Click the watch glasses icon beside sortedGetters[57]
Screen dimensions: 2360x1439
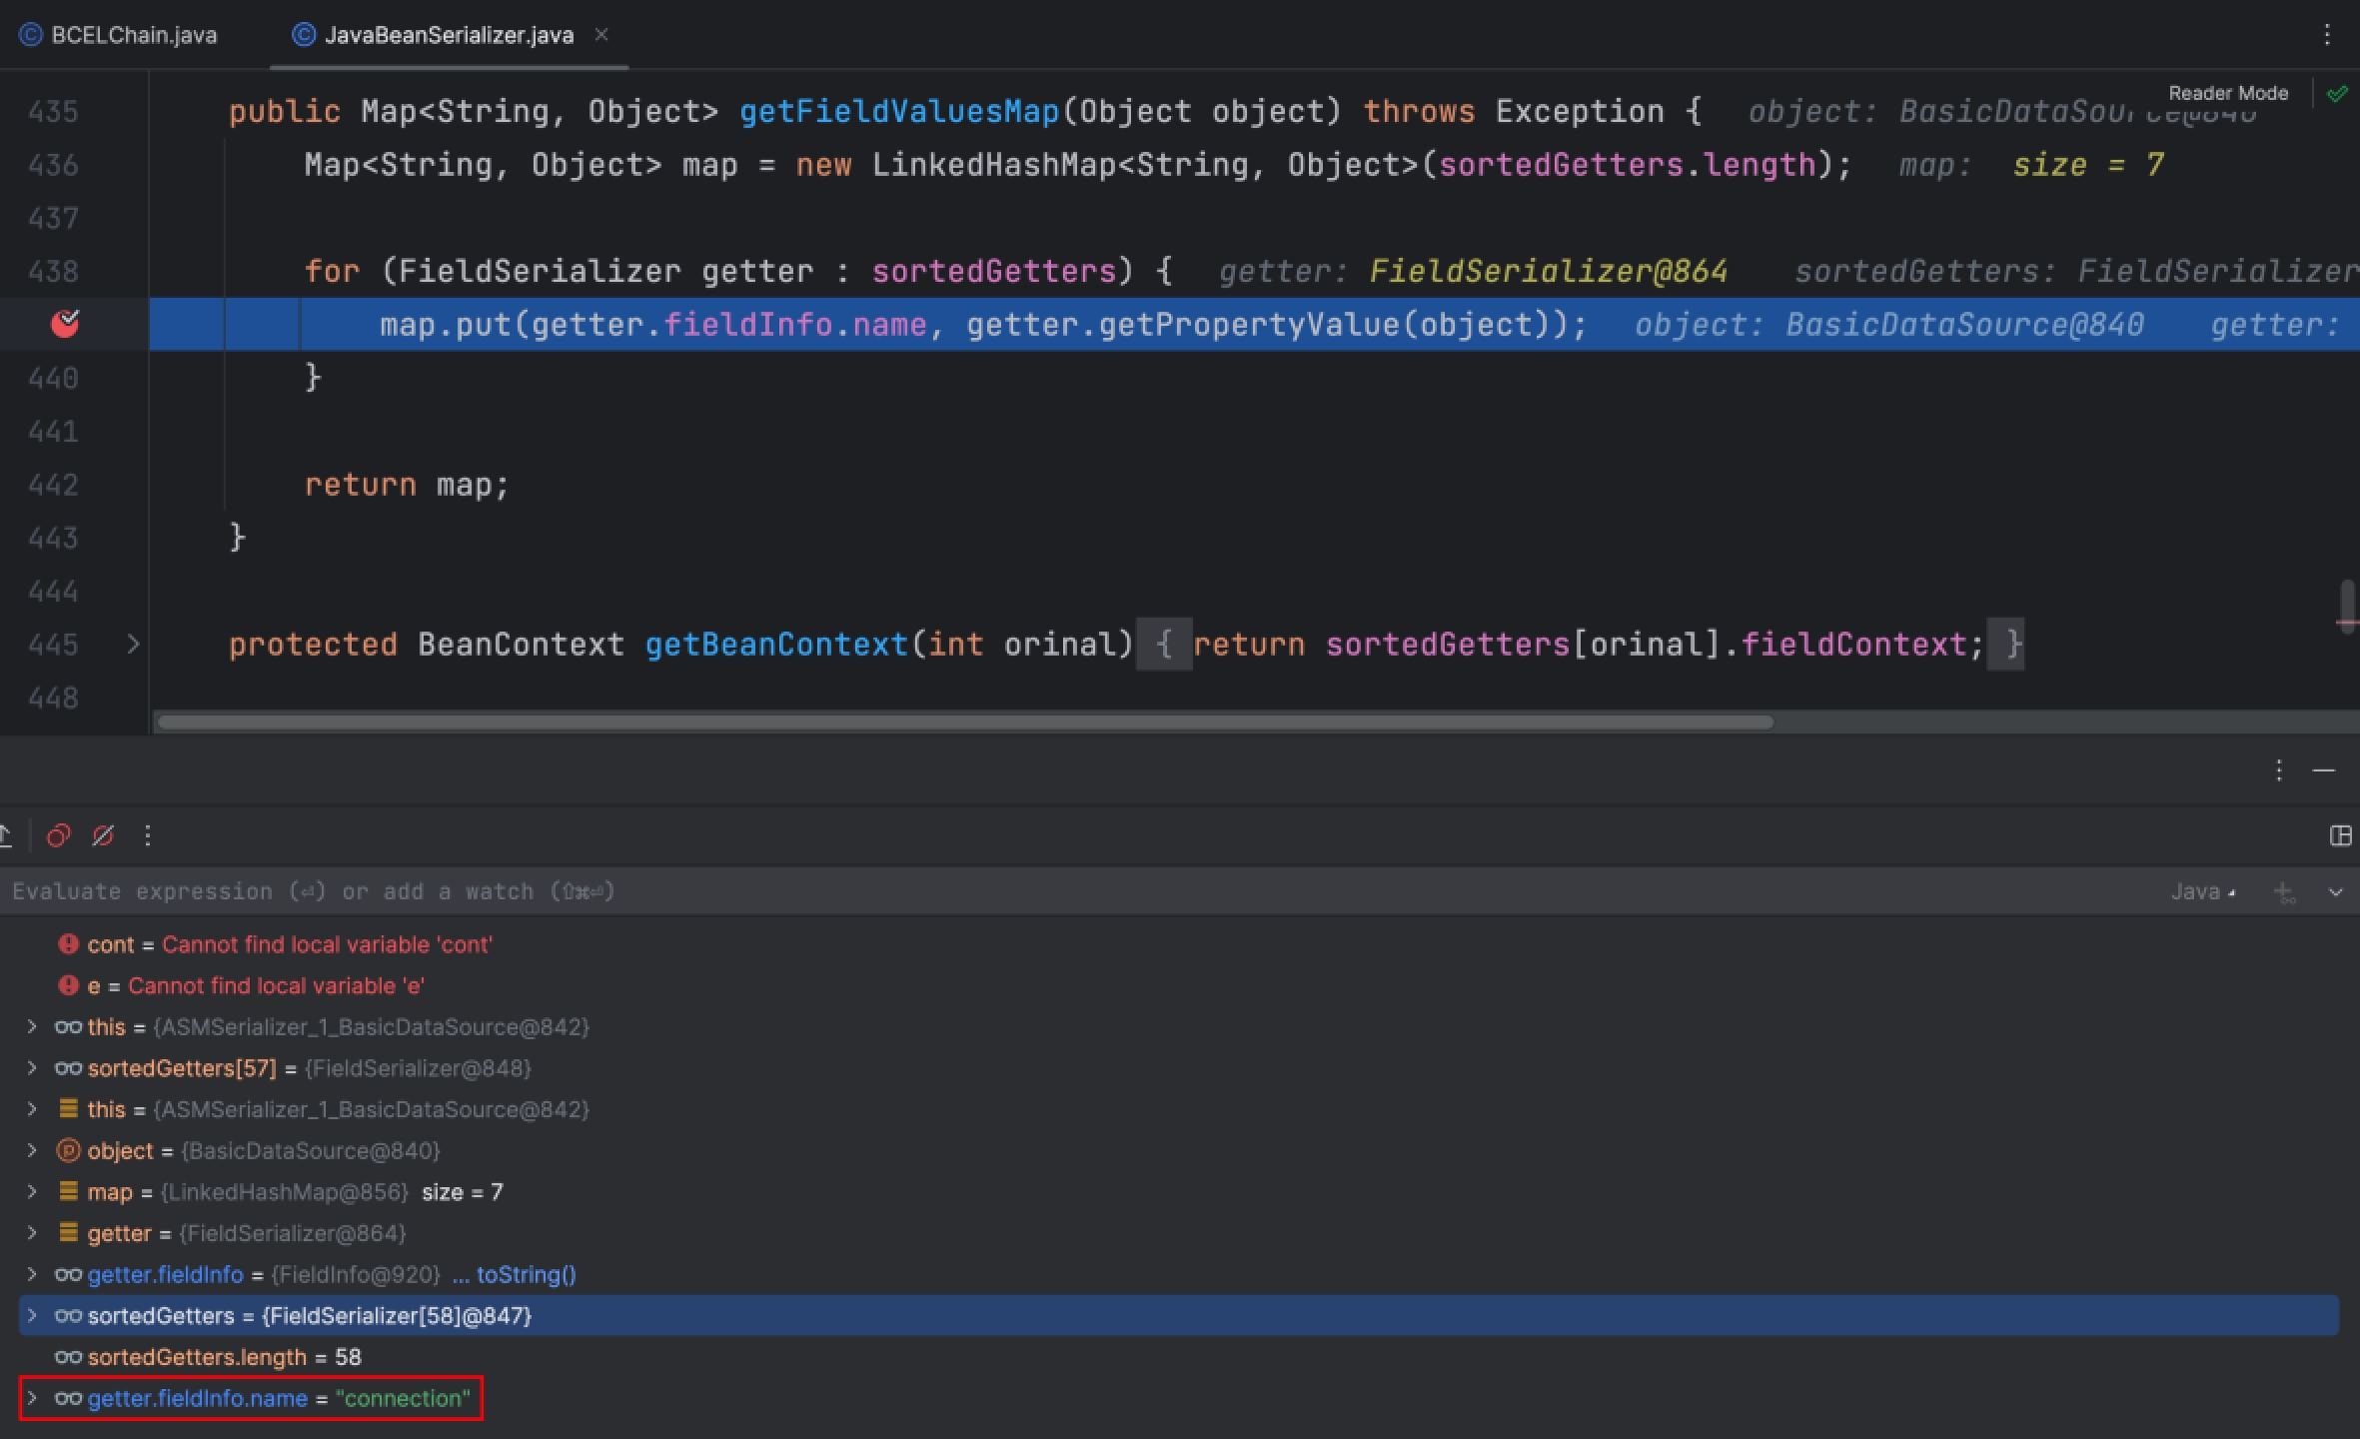pos(68,1068)
